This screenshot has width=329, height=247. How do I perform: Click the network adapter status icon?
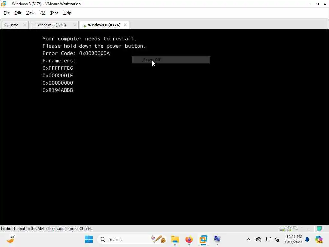click(x=296, y=229)
